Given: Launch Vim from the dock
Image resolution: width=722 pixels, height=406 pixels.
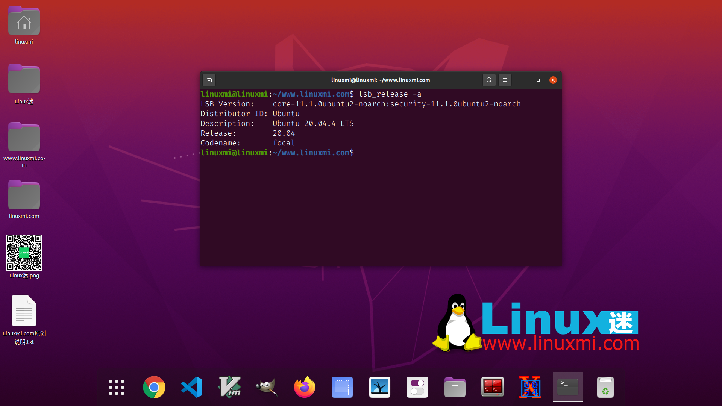Looking at the screenshot, I should pos(229,387).
